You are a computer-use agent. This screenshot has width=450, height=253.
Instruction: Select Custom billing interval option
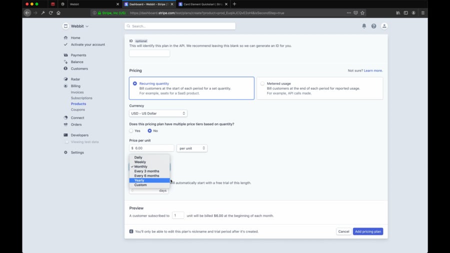[149, 185]
